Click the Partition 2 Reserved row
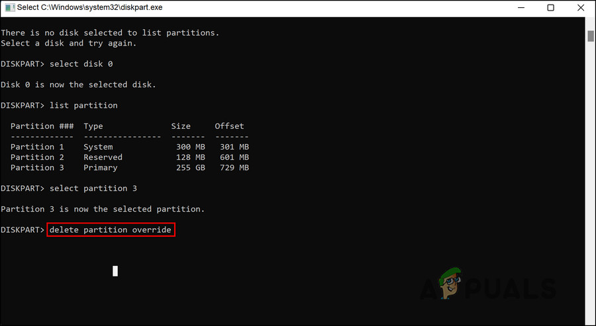 click(x=130, y=157)
